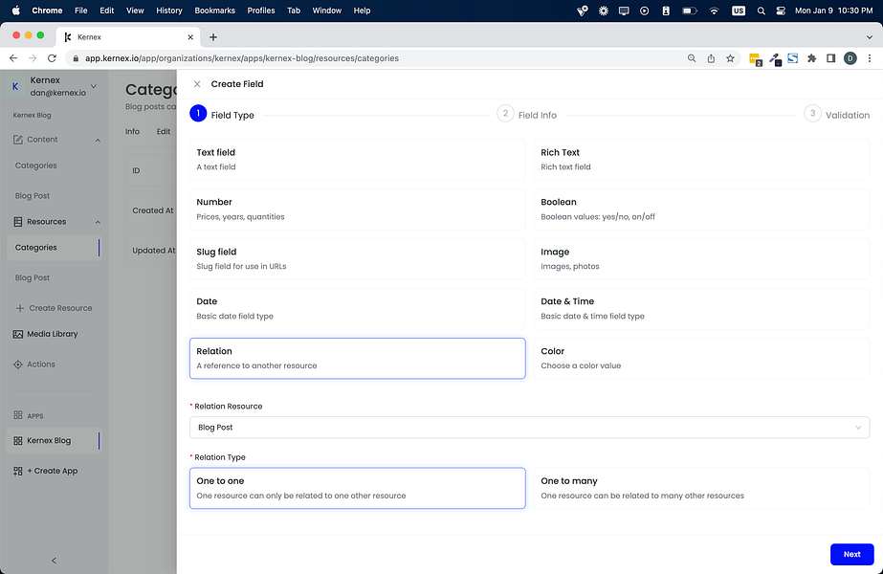
Task: Open Actions in sidebar
Action: [x=41, y=364]
